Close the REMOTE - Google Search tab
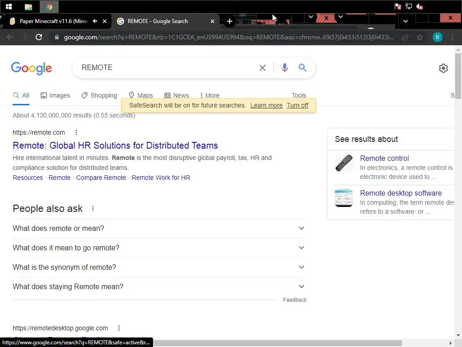The width and height of the screenshot is (462, 347). [x=213, y=21]
